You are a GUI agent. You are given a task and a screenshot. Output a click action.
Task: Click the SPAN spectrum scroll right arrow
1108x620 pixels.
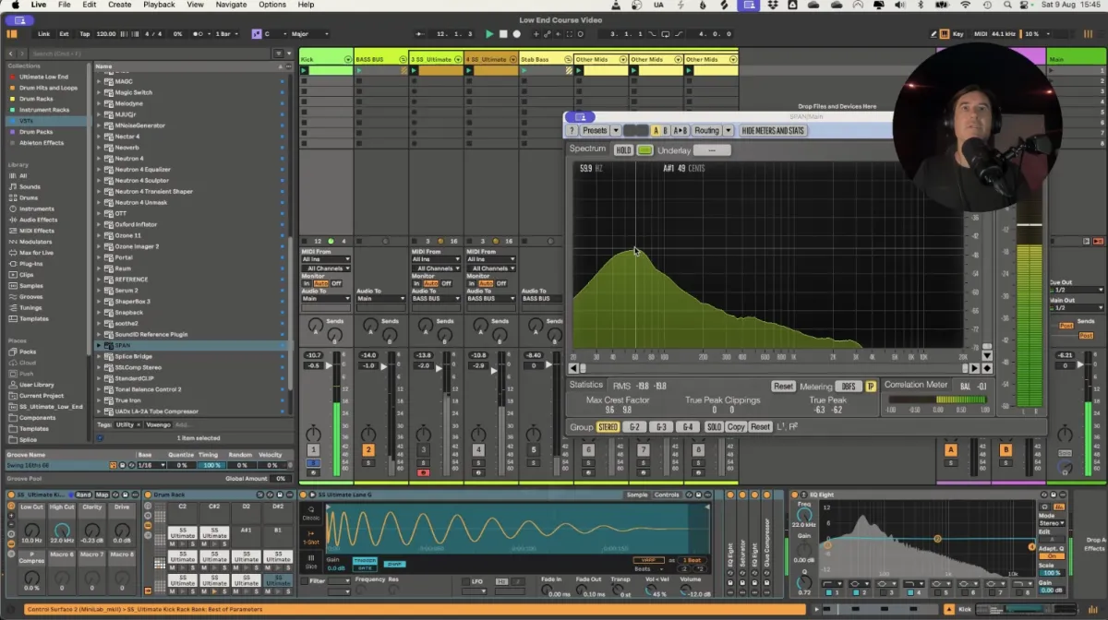pos(973,369)
